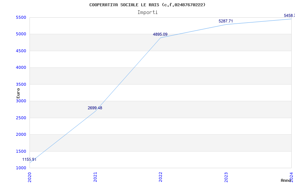Click the 2699.48 data label
Viewport: 295px width, 184px height.
(95, 108)
